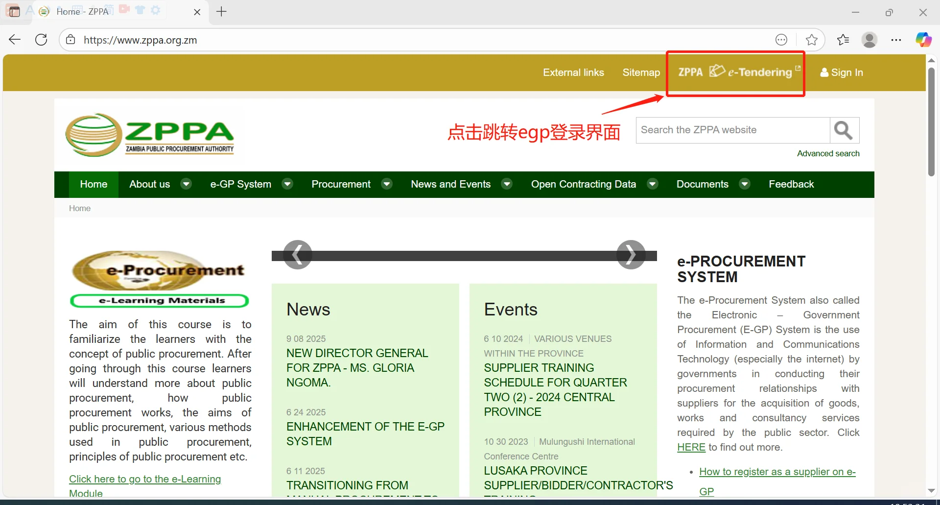Open External links page
This screenshot has width=940, height=505.
[573, 72]
